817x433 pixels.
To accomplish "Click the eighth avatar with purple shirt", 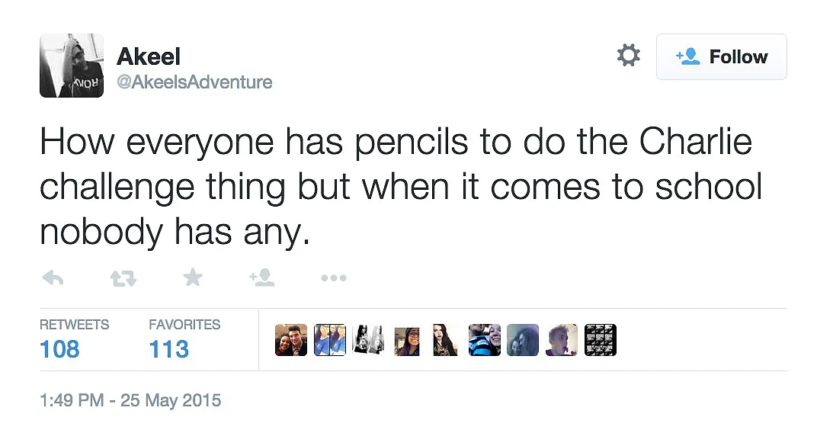I will pyautogui.click(x=562, y=340).
